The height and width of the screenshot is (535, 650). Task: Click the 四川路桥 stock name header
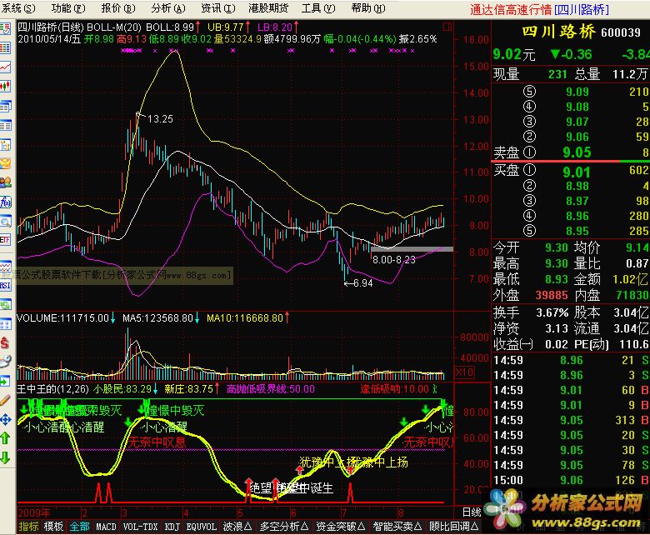pyautogui.click(x=559, y=32)
